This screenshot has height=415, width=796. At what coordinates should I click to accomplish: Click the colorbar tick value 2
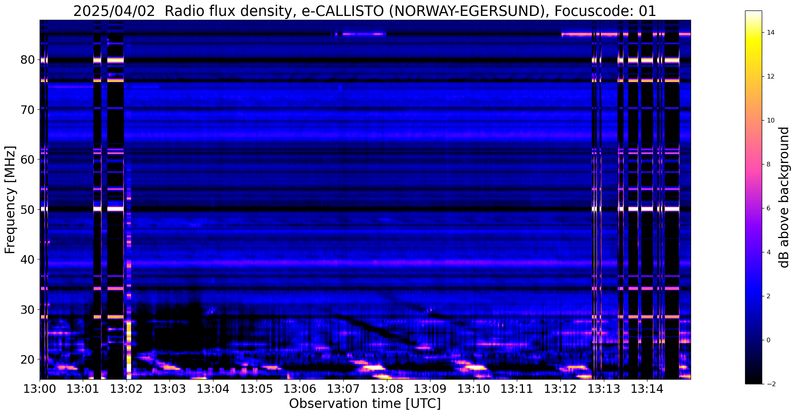coord(768,296)
